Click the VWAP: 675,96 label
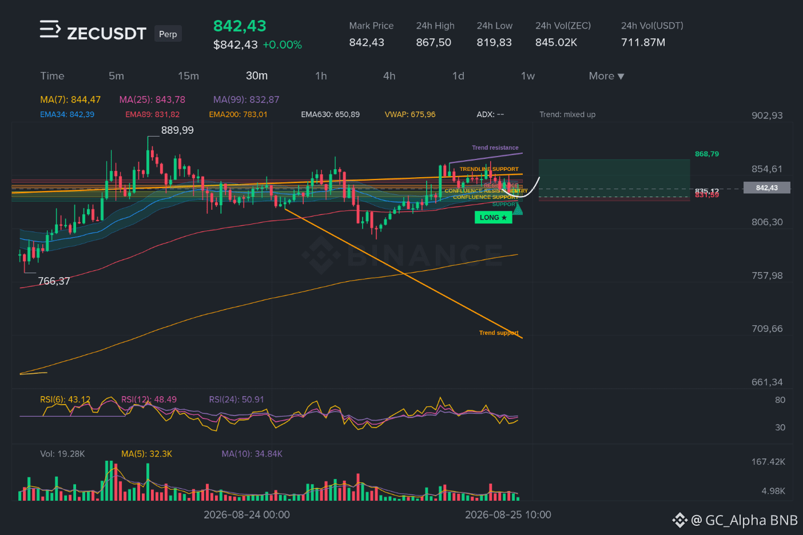Viewport: 803px width, 535px height. 410,114
